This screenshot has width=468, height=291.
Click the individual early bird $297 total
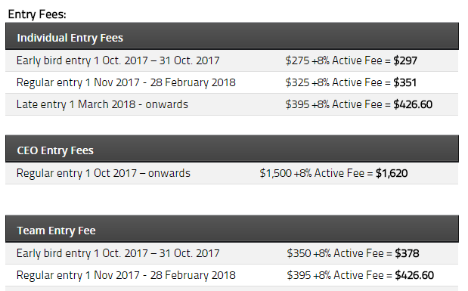(405, 60)
